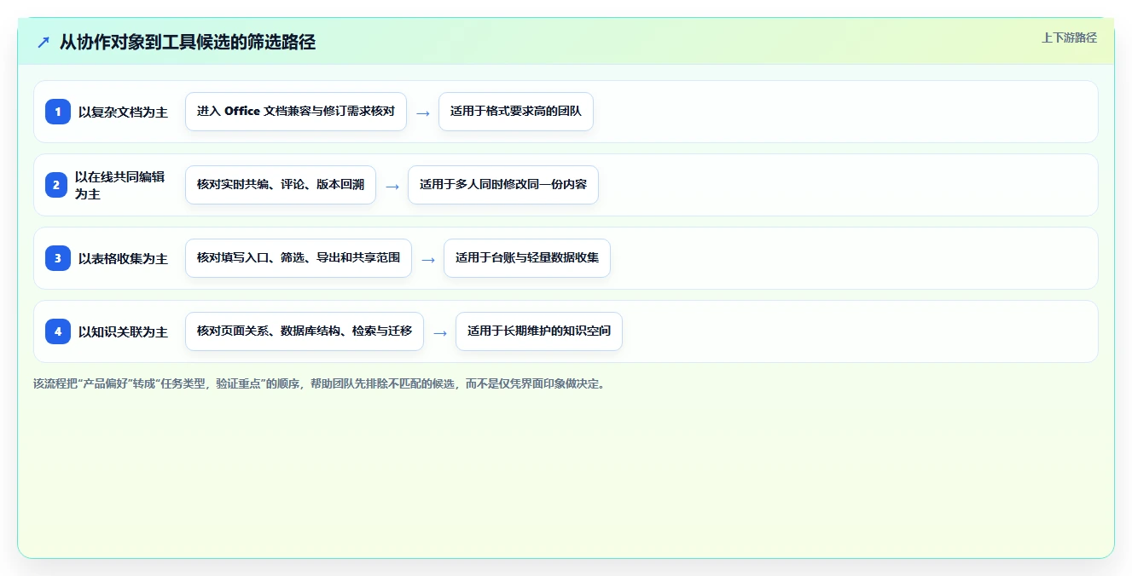Click the footnote paragraph starting 该流程把
Image resolution: width=1132 pixels, height=576 pixels.
[x=320, y=383]
